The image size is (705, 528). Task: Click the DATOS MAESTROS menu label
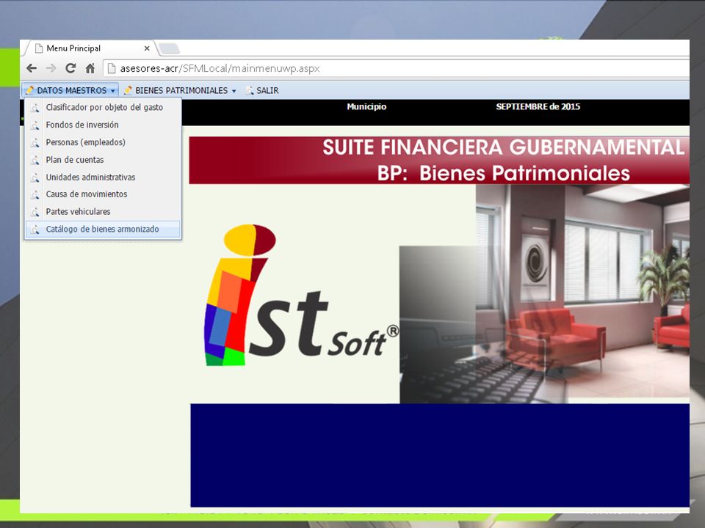tap(72, 90)
